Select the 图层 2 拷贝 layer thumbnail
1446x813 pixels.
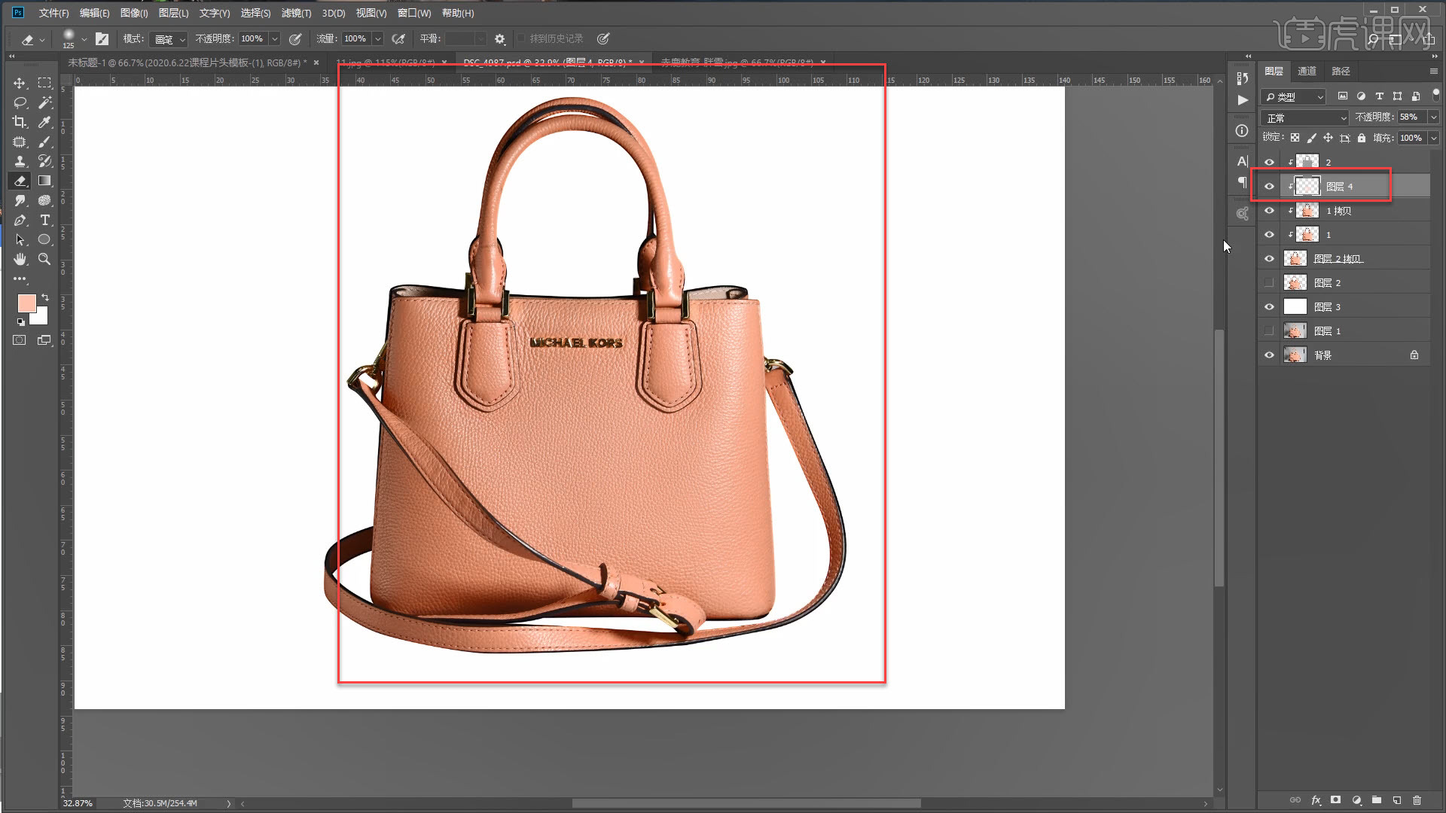coord(1295,259)
